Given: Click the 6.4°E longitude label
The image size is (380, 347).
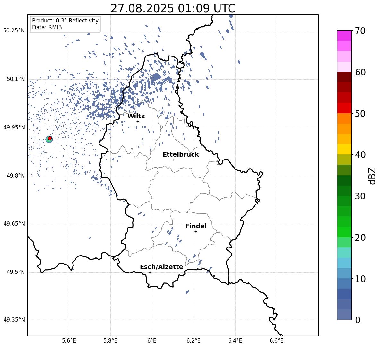Looking at the screenshot, I should (235, 341).
